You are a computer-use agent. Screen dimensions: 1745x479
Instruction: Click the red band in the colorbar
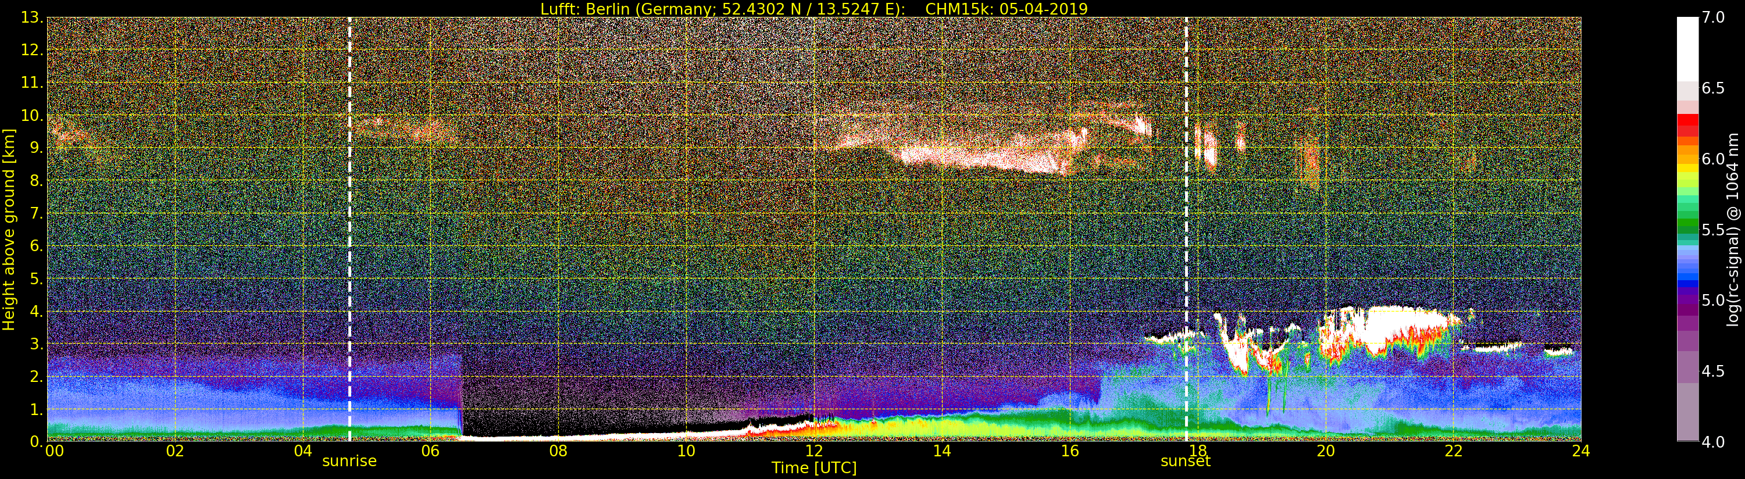click(1687, 126)
